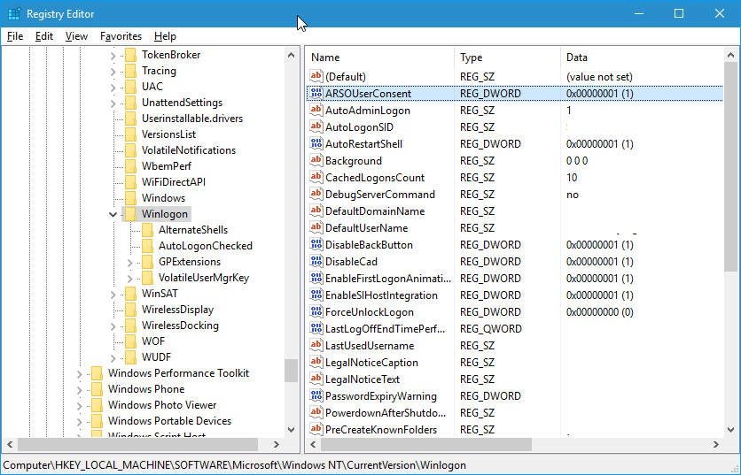
Task: Expand the Windows Phone key
Action: pyautogui.click(x=80, y=389)
